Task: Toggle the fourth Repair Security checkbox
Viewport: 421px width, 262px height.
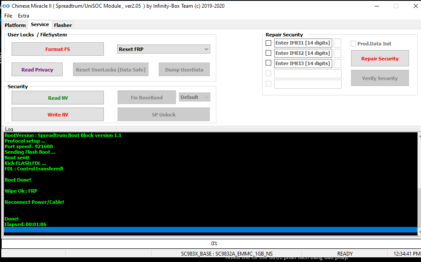Action: [268, 73]
